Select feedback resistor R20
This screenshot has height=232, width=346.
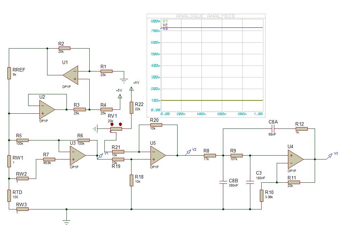tap(156, 125)
